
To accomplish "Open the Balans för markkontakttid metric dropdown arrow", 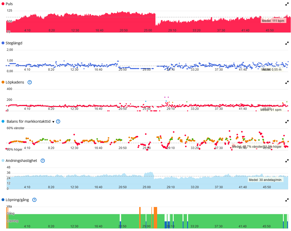I will tap(53, 122).
